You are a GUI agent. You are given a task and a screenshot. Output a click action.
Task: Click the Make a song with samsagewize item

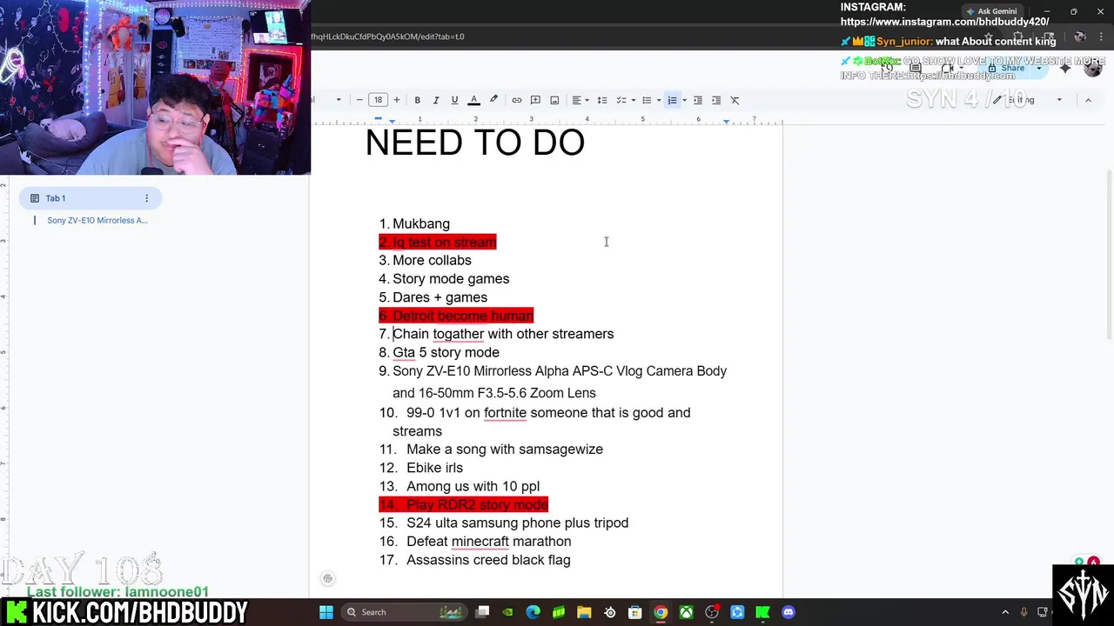pyautogui.click(x=505, y=449)
